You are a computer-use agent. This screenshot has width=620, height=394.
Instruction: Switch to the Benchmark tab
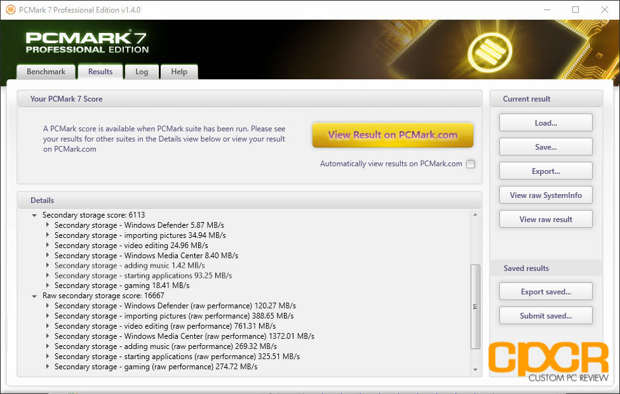point(46,72)
